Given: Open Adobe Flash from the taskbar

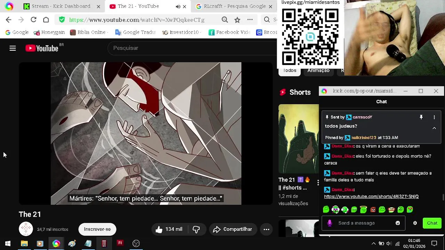Looking at the screenshot, I should pos(120,244).
